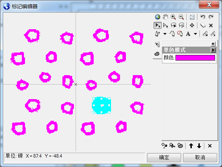Click the toolbar delete X icon
This screenshot has width=222, height=167.
tap(211, 25)
